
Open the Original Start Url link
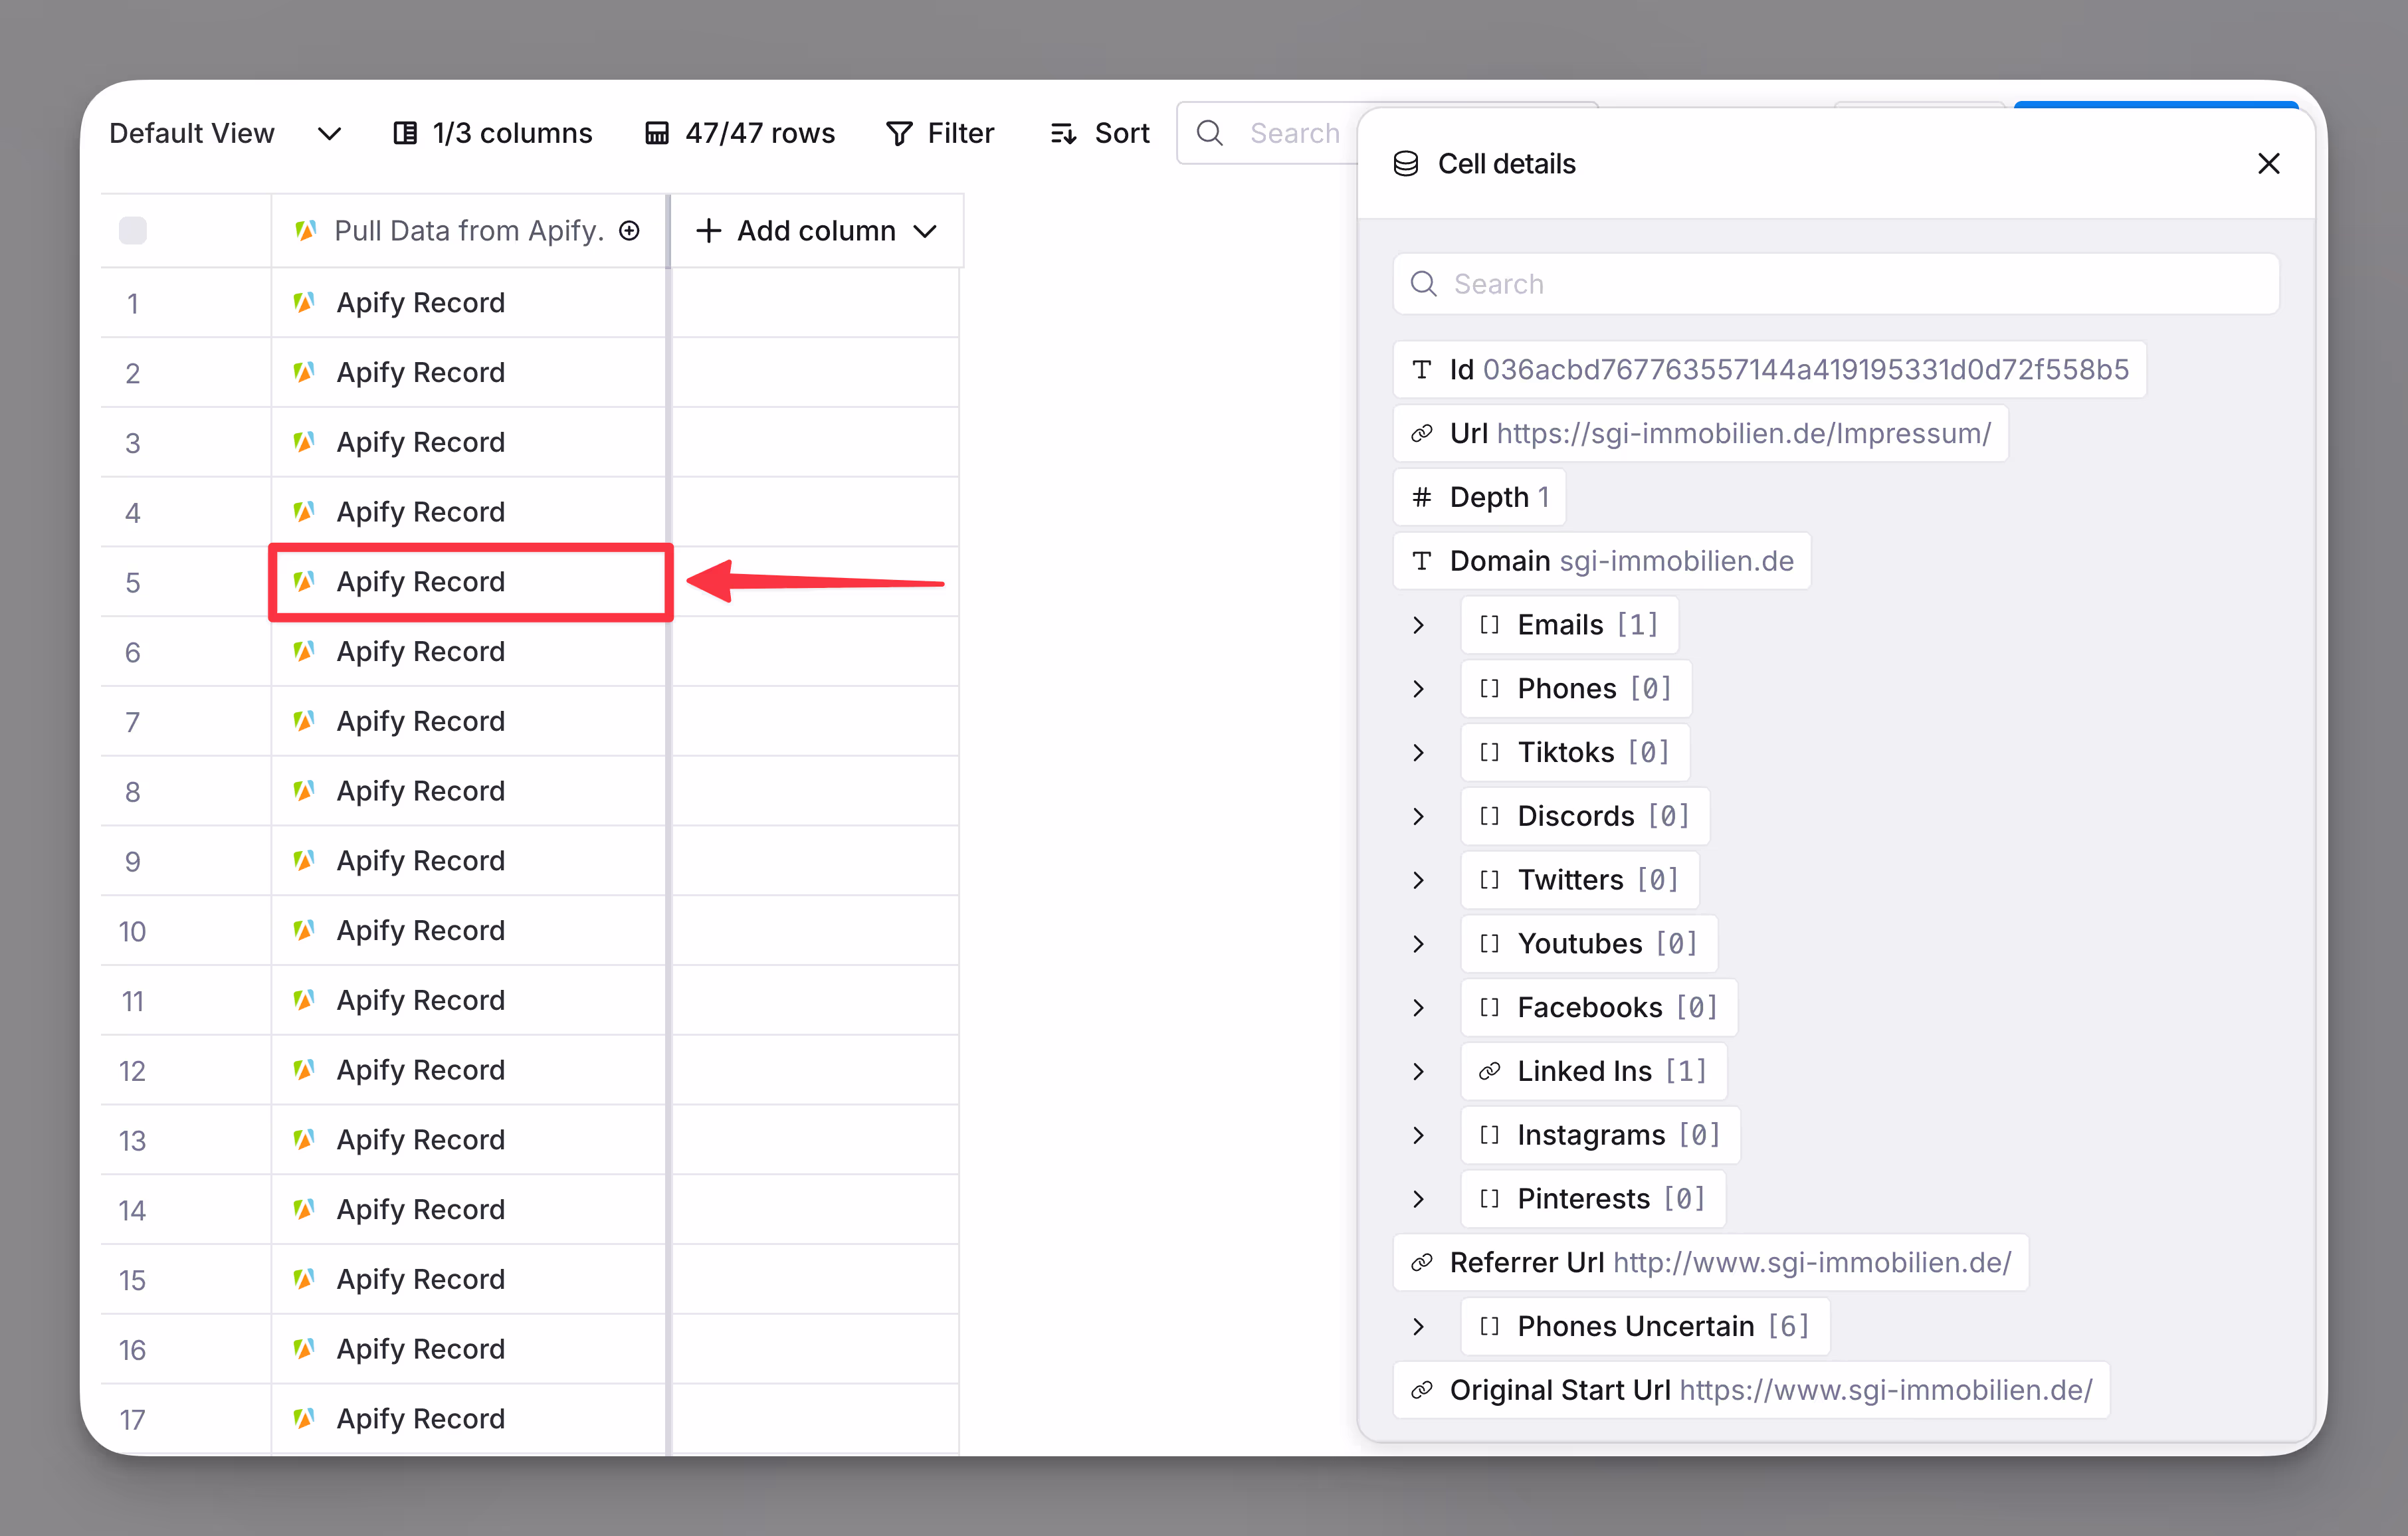pyautogui.click(x=1885, y=1390)
